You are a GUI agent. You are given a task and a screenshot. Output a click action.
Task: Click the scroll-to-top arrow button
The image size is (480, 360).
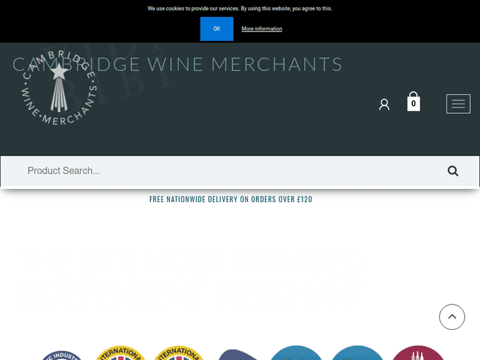pyautogui.click(x=452, y=317)
